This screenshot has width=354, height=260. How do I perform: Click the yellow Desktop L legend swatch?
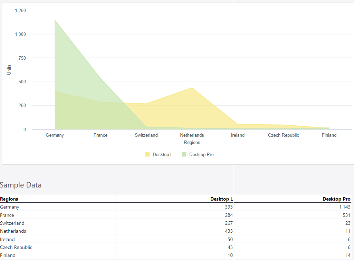147,155
